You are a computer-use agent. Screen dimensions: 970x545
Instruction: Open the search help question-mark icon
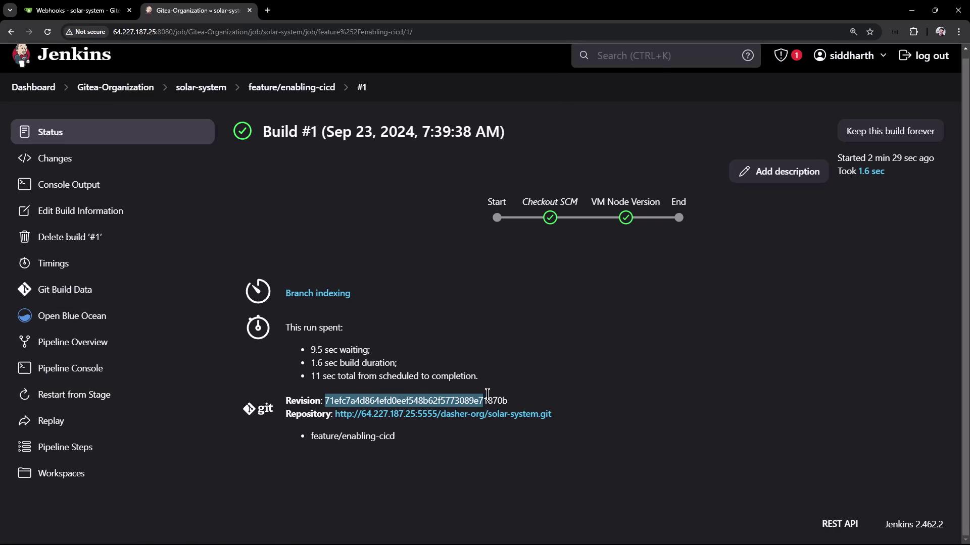(x=748, y=56)
